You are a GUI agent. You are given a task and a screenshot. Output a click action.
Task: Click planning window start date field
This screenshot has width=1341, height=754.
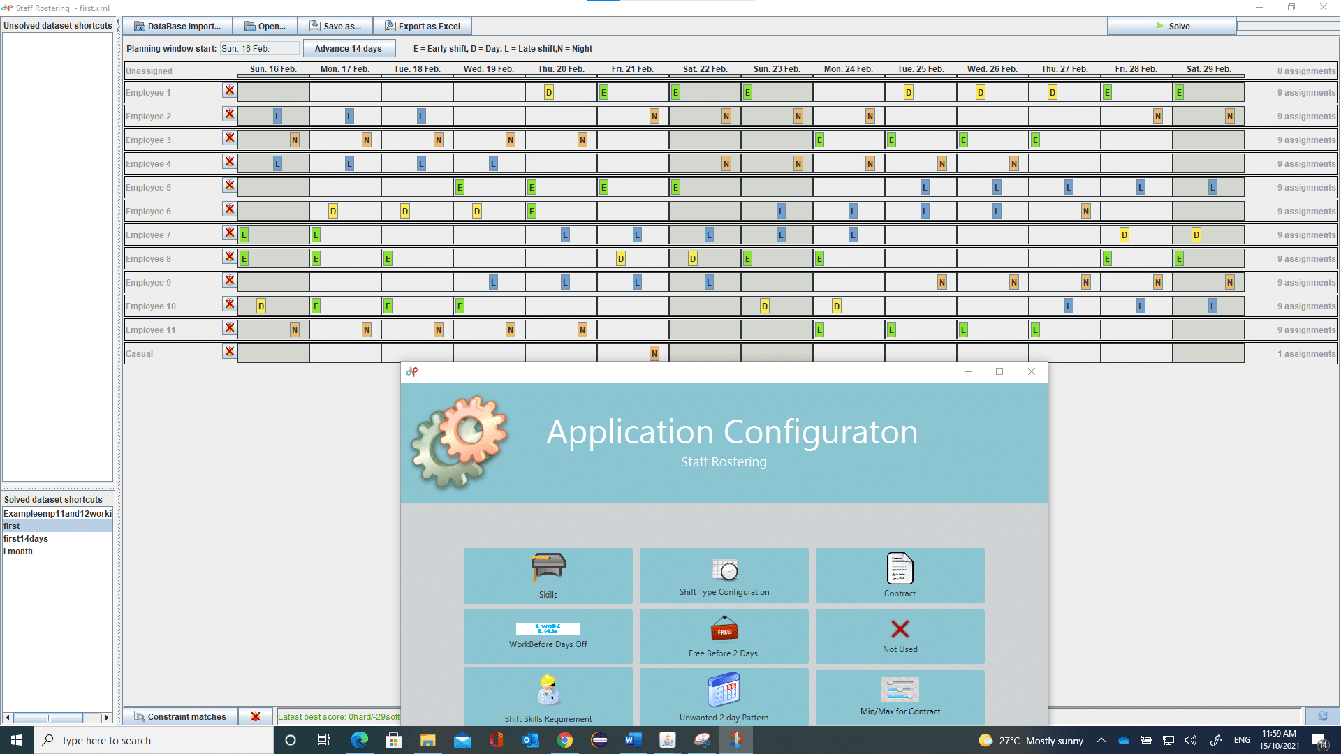click(x=260, y=48)
